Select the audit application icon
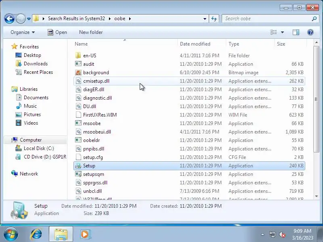 (x=78, y=64)
